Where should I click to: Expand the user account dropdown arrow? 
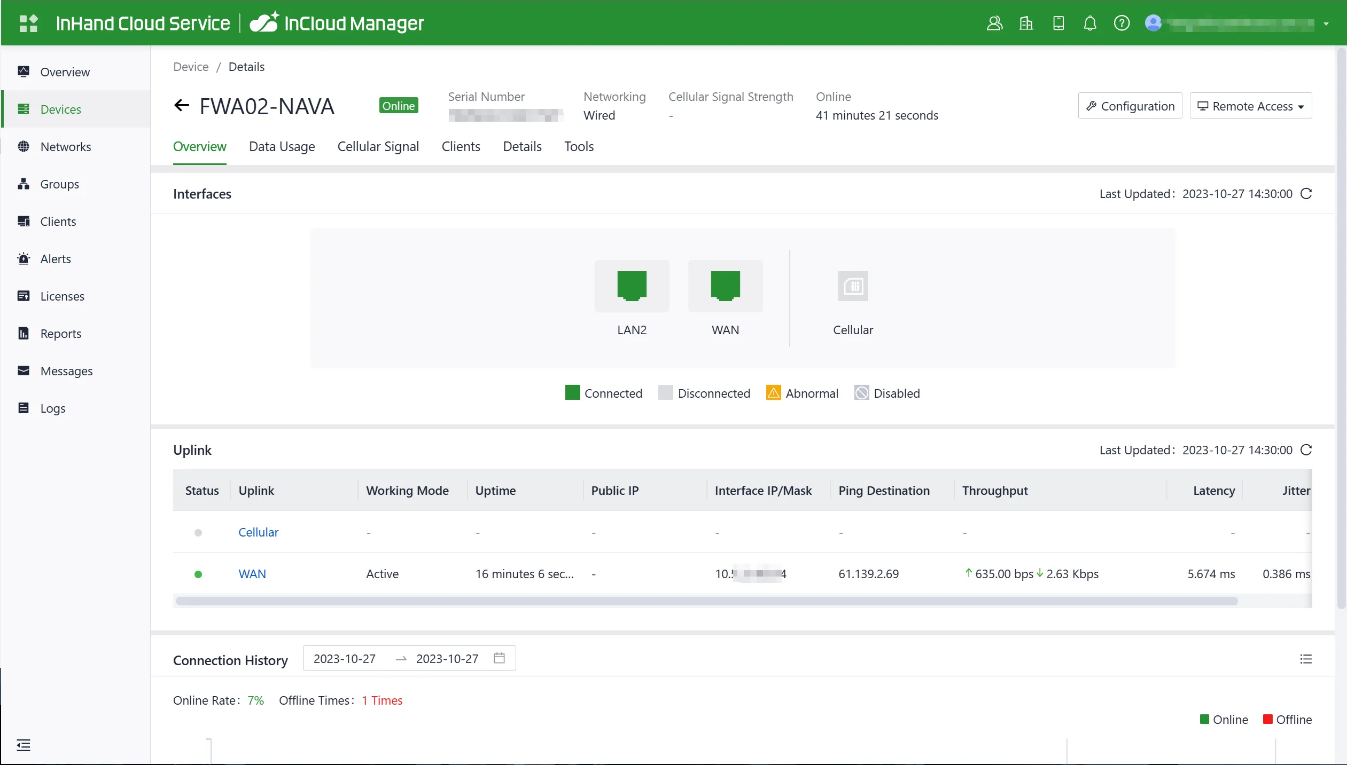[x=1326, y=24]
